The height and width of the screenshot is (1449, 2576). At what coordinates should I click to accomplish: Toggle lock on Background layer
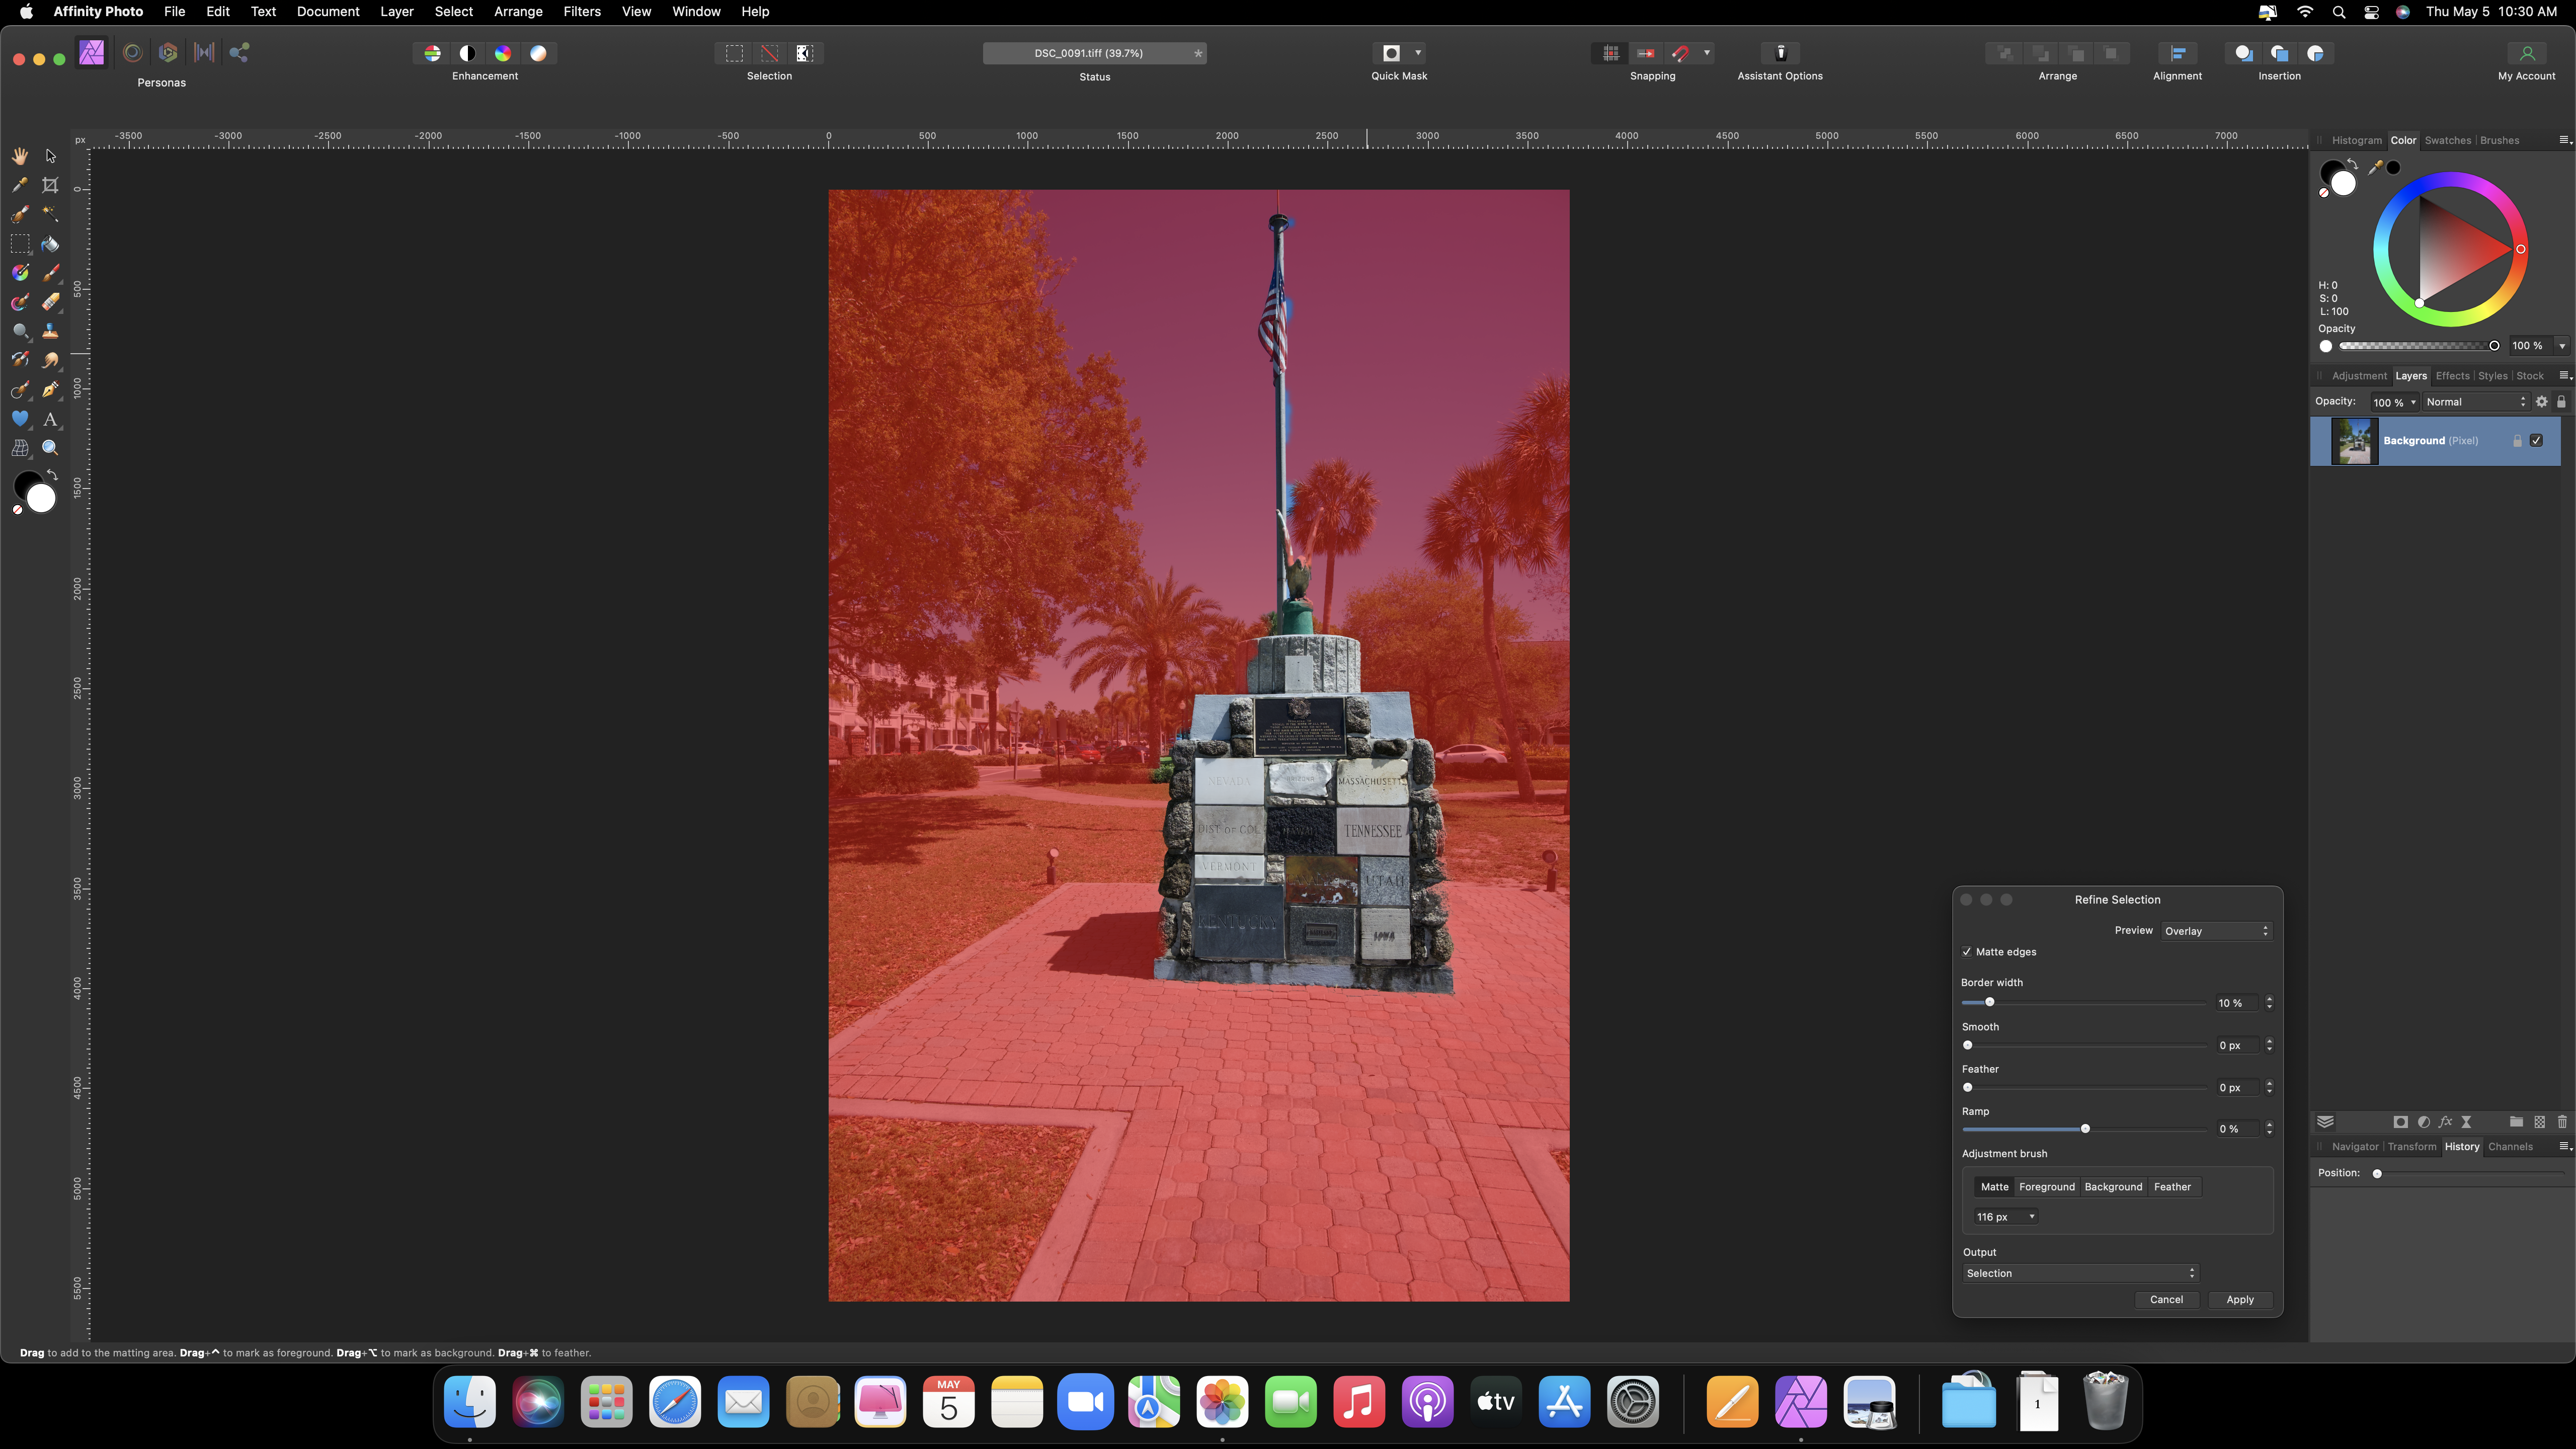point(2517,441)
